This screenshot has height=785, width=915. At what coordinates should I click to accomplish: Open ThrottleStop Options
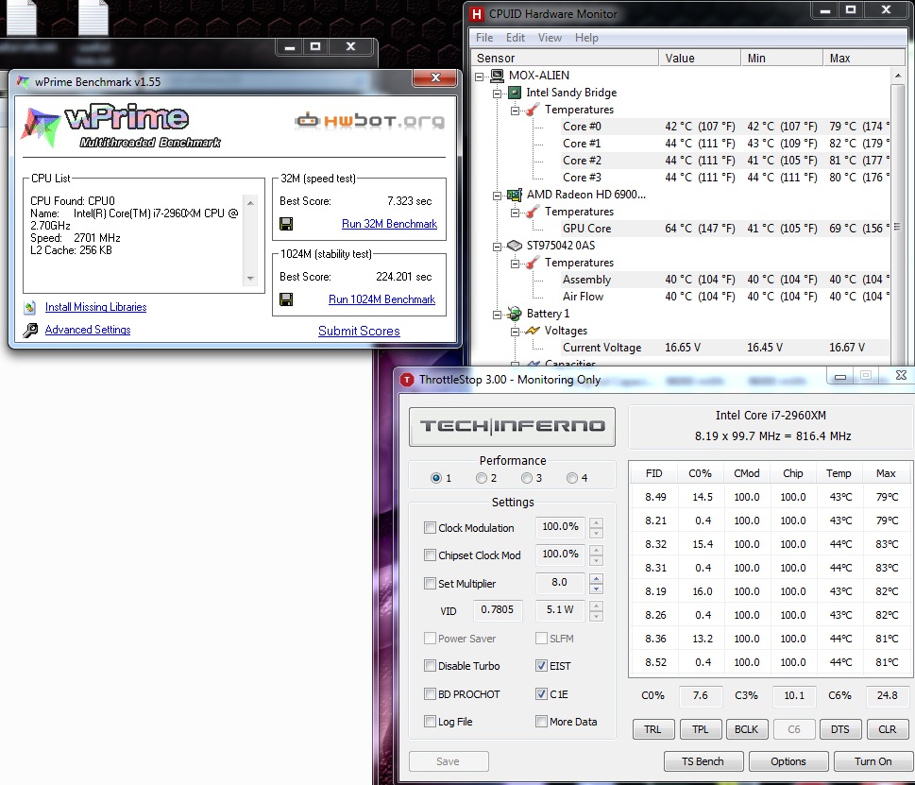pos(788,761)
